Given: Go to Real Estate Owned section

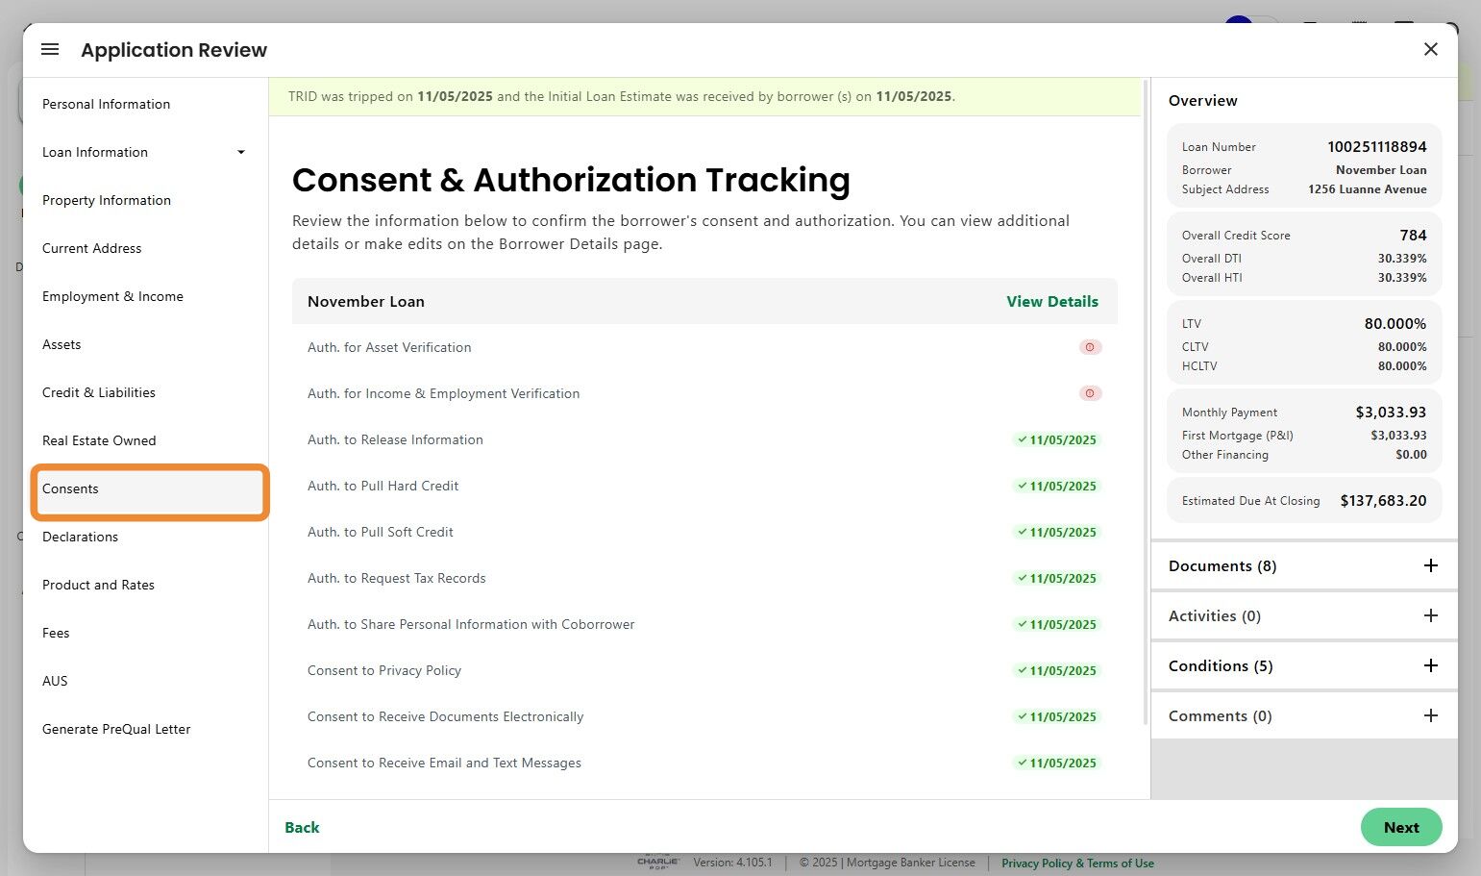Looking at the screenshot, I should [x=99, y=440].
